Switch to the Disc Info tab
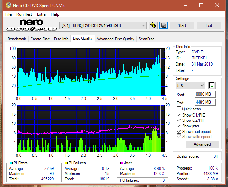This screenshot has width=228, height=187. (x=61, y=39)
